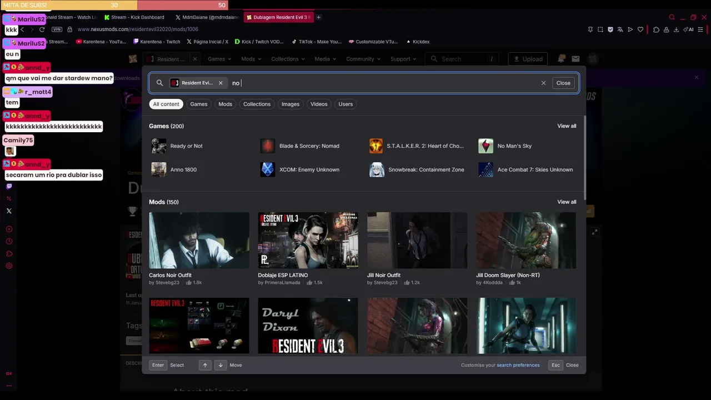Click the heart bookmark icon in address bar
Viewport: 711px width, 400px height.
click(640, 29)
